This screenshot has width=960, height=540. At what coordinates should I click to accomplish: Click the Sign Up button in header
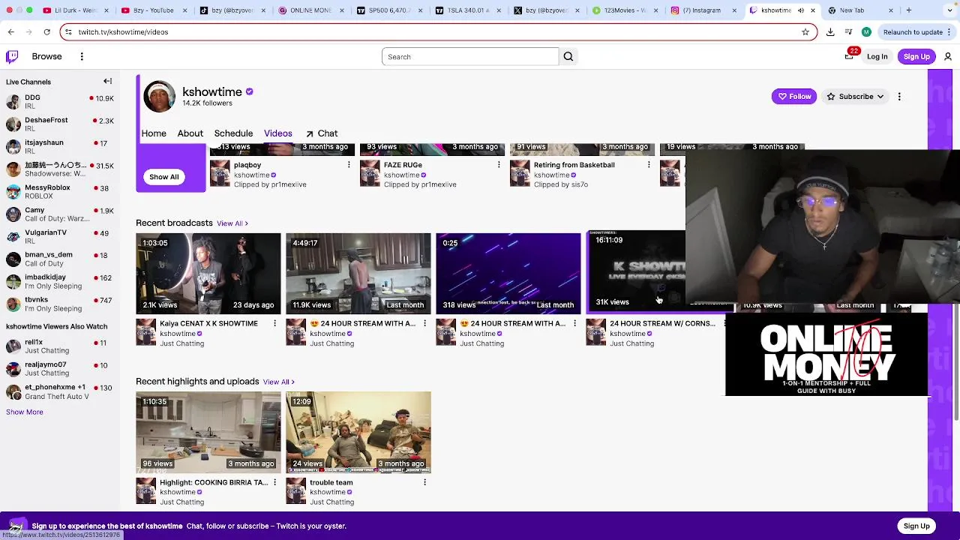coord(916,56)
